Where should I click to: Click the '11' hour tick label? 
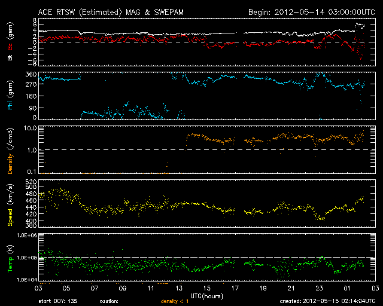[x=151, y=288]
